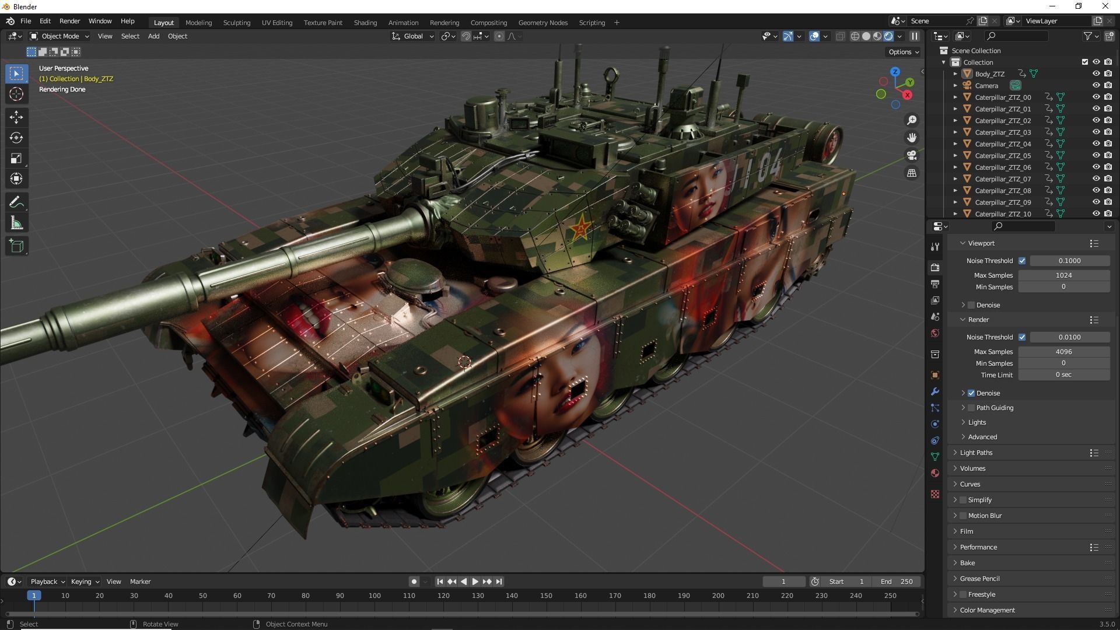Enable the Motion Blur checkbox

coord(963,516)
